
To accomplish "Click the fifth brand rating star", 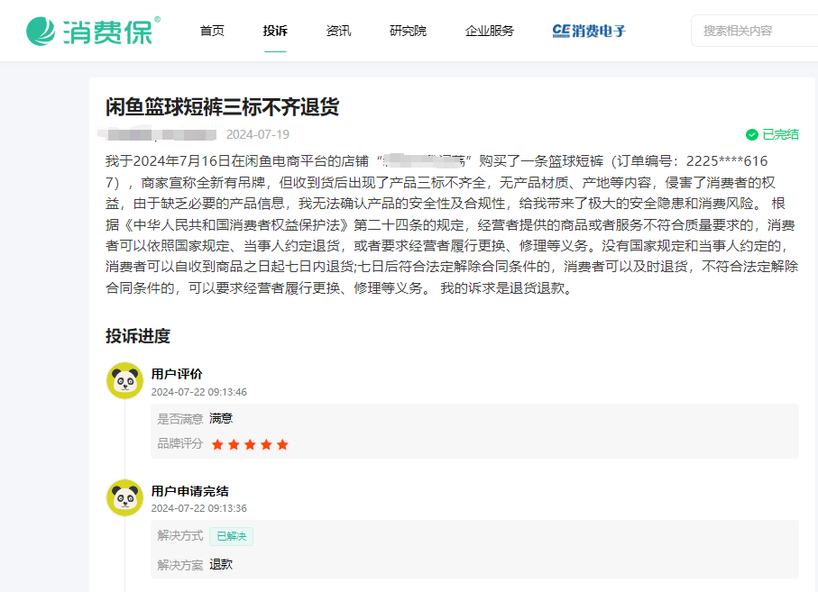I will pyautogui.click(x=282, y=444).
